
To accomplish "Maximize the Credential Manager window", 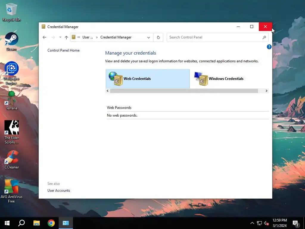I will click(x=252, y=27).
